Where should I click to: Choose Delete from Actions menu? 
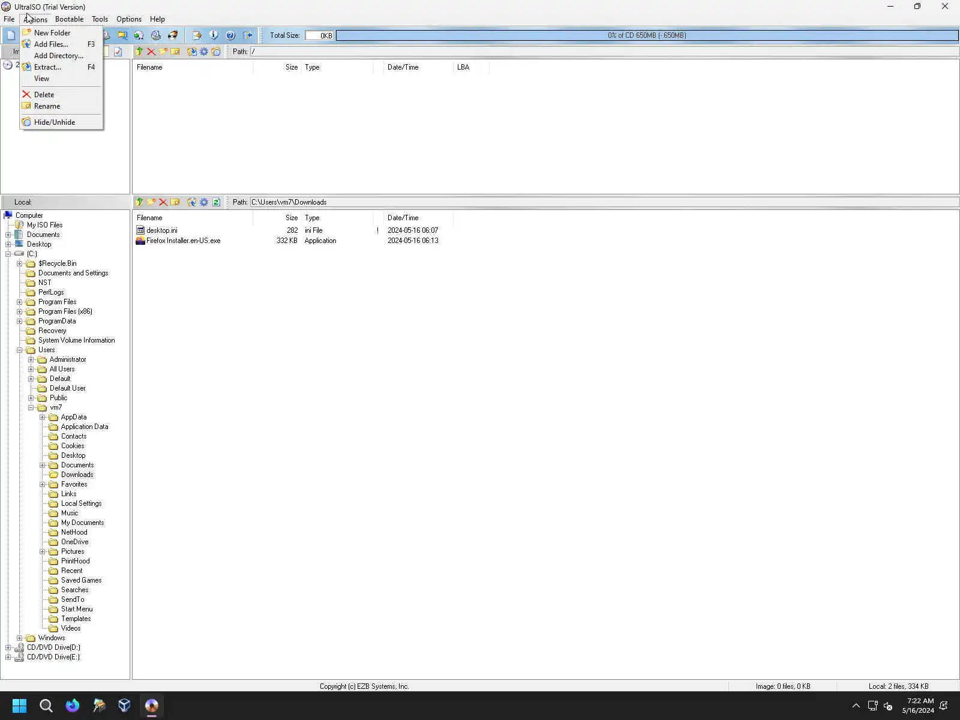(x=61, y=95)
